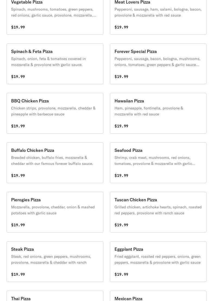Click the BBQ Chicken Pizza description text

coord(53,111)
